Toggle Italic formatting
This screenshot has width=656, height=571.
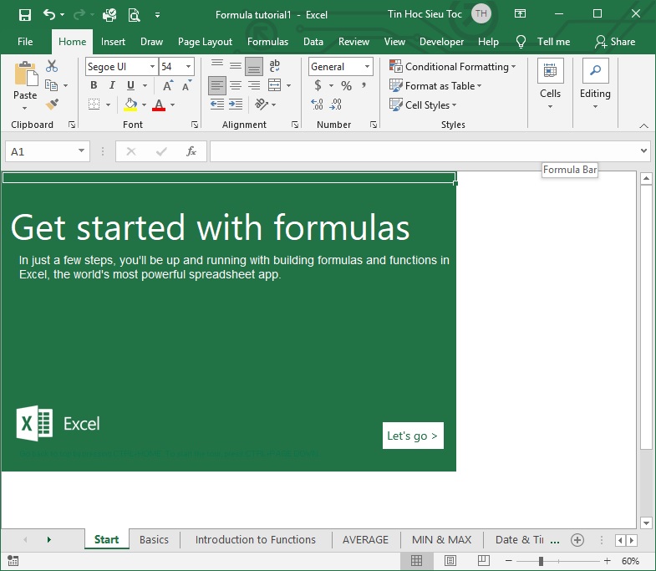coord(112,85)
